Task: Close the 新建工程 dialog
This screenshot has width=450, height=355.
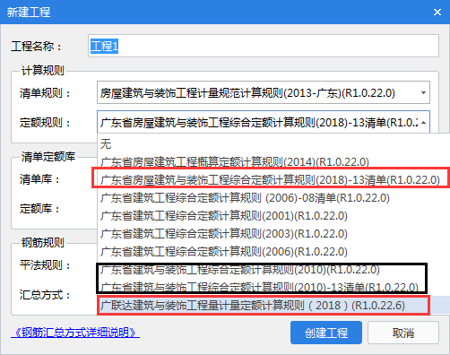Action: [437, 13]
